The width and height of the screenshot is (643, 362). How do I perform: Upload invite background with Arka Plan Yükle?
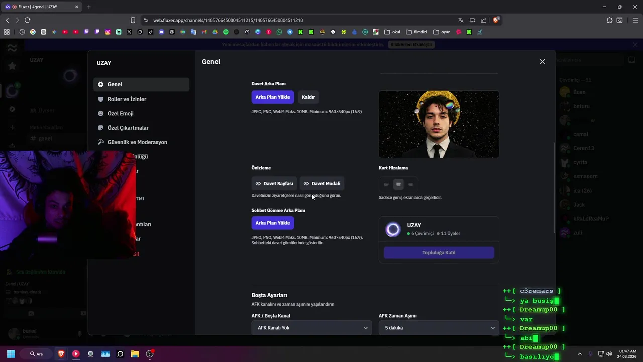coord(273,97)
